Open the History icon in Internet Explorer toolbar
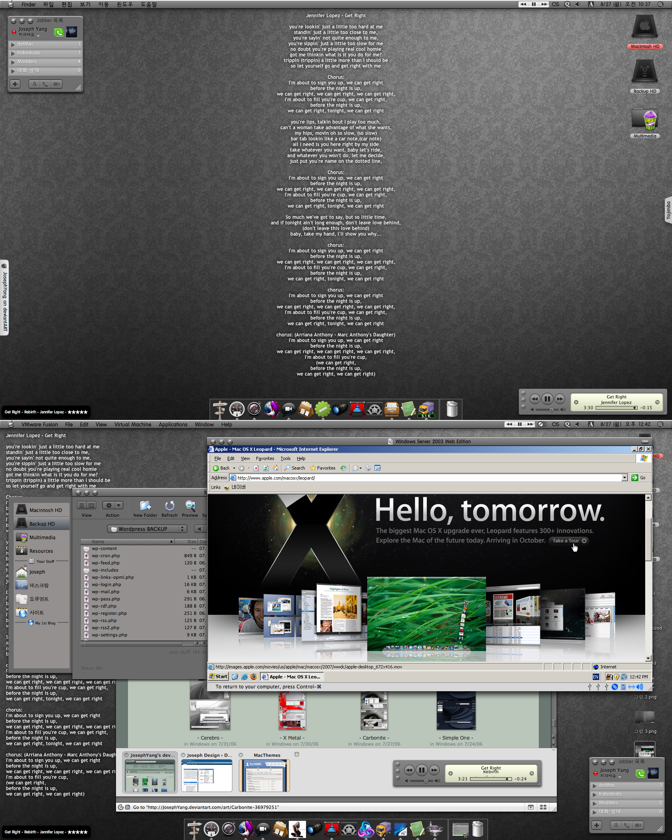672x840 pixels. [x=343, y=468]
